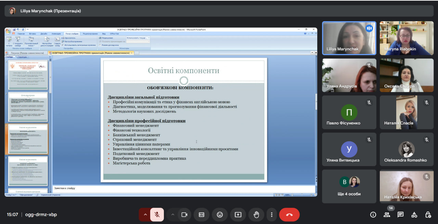The image size is (438, 224).
Task: Select Liliya Marynchak's video tile
Action: pyautogui.click(x=349, y=38)
